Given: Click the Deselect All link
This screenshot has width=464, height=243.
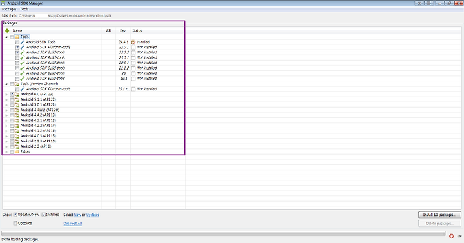Looking at the screenshot, I should 72,224.
